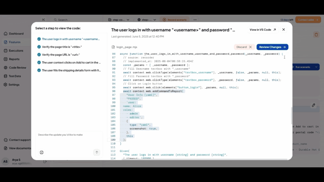The image size is (324, 182).
Task: Click the checkmark beside "Verify the page title" step
Action: click(39, 47)
